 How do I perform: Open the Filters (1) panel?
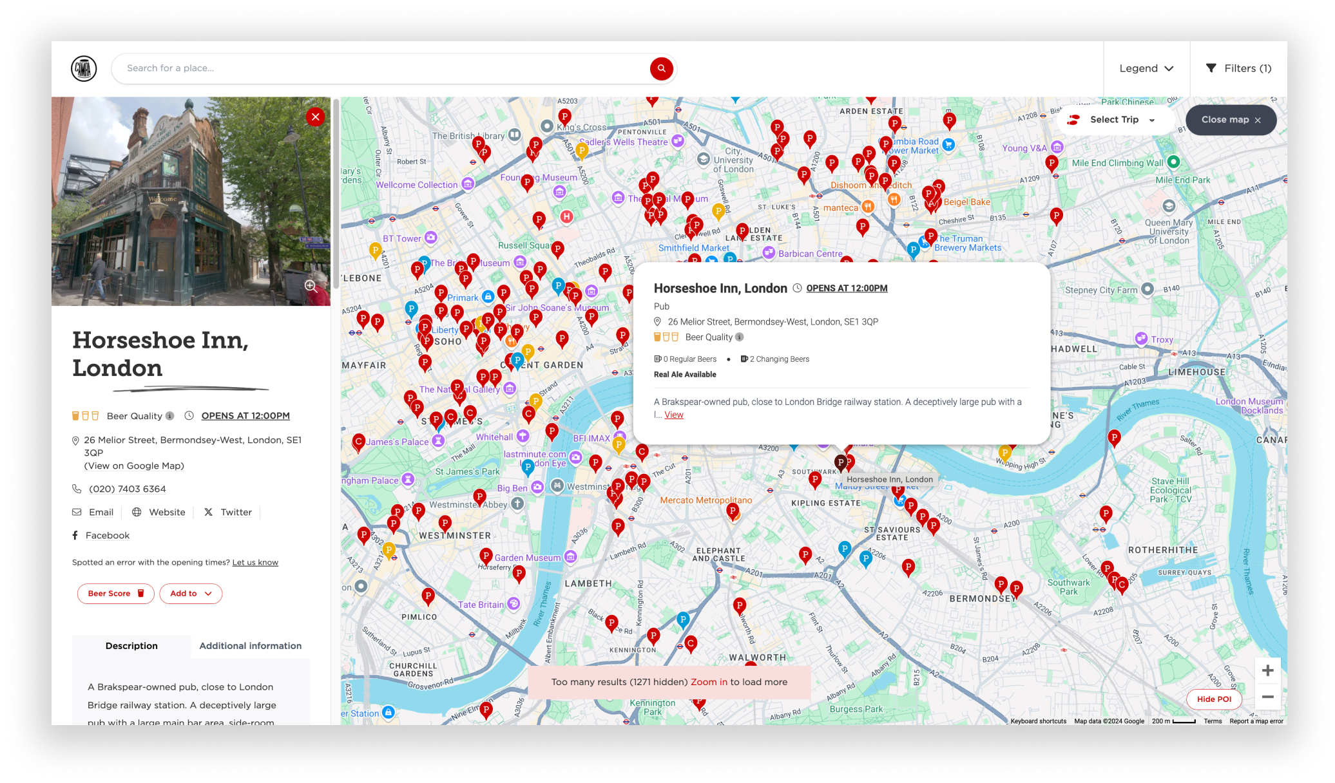pyautogui.click(x=1238, y=68)
